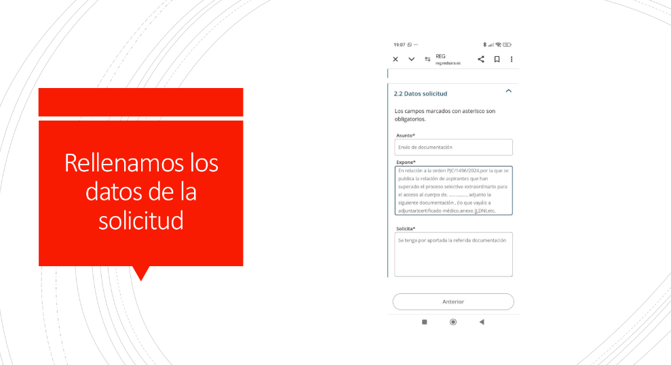Collapse the 2.2 Datos solicitud section

(508, 91)
